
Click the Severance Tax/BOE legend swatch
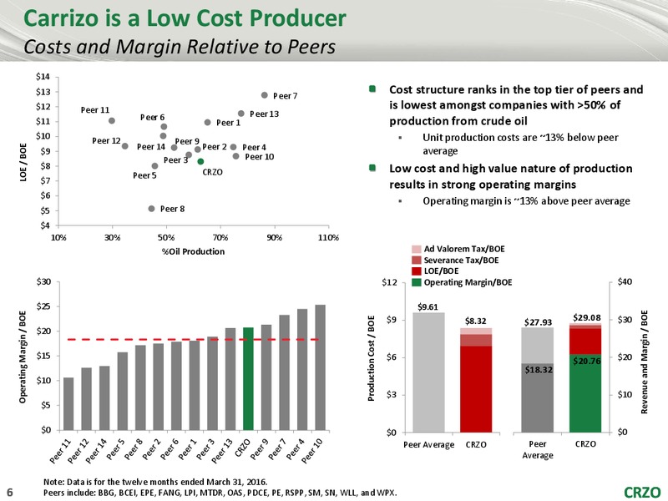417,261
